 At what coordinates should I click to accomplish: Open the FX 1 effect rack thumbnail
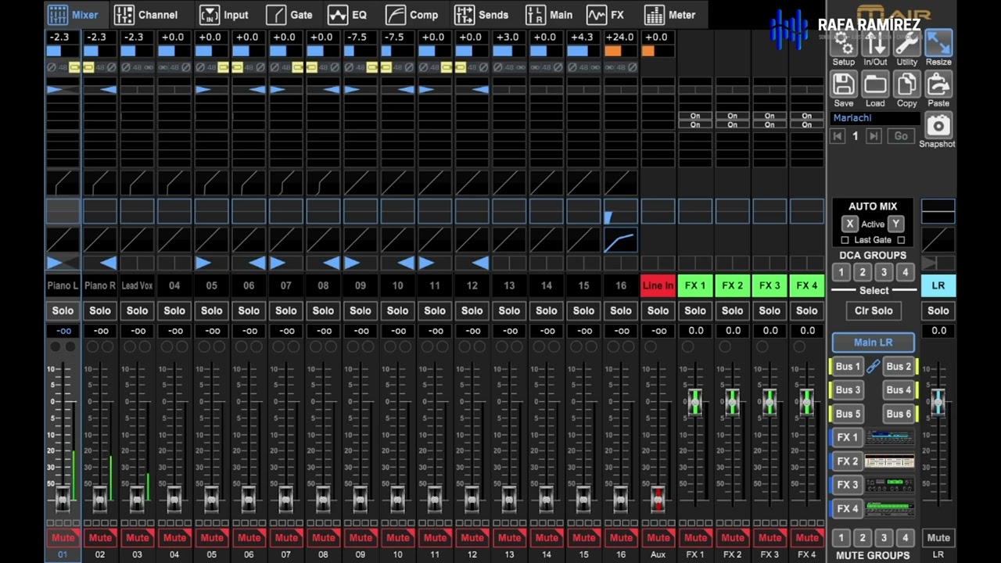click(890, 437)
